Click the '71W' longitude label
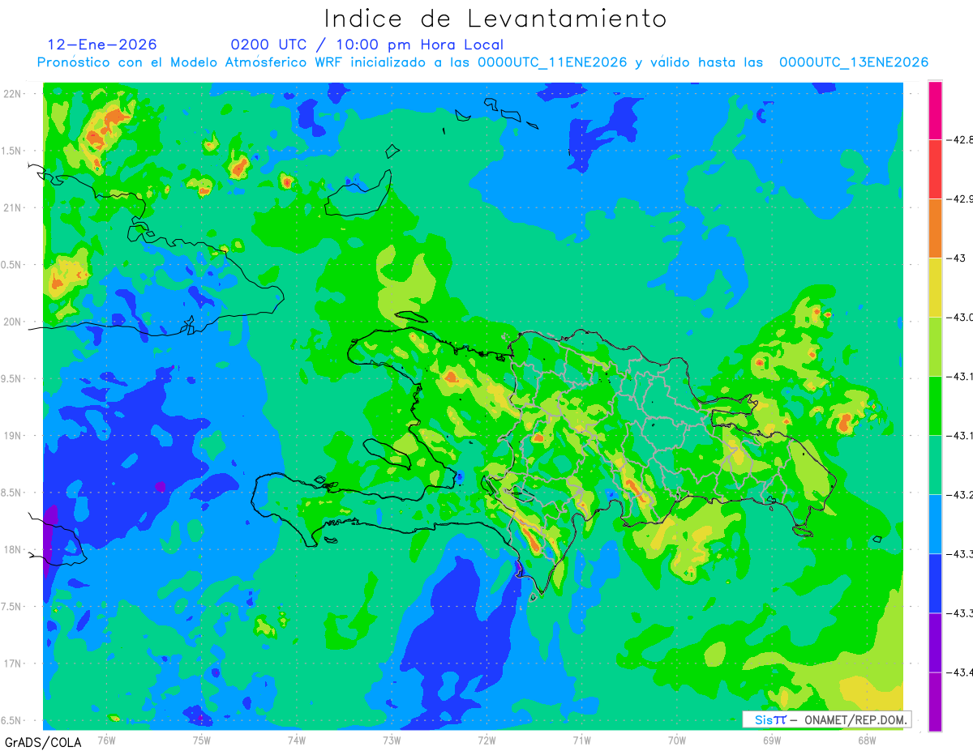 coord(581,740)
